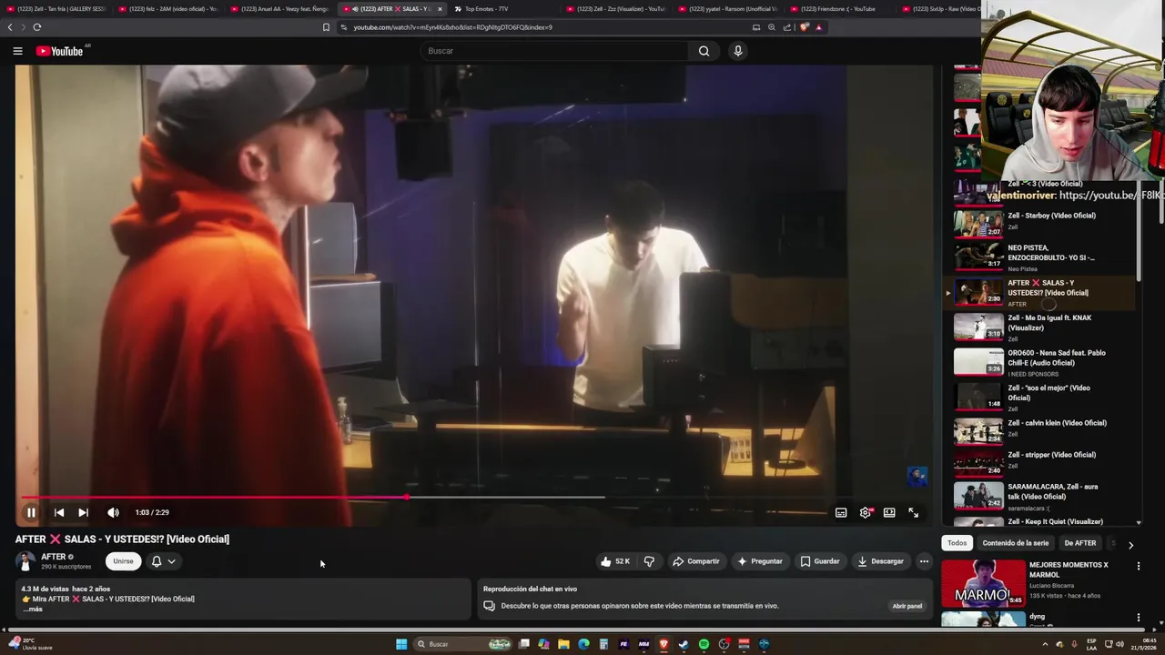Reload the page in the browser
Viewport: 1165px width, 655px height.
click(x=37, y=27)
